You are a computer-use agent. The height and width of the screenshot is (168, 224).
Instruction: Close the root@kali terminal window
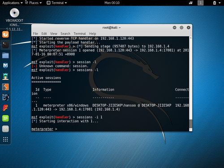click(x=189, y=28)
